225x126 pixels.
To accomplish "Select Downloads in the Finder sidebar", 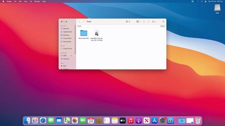I will 67,42.
